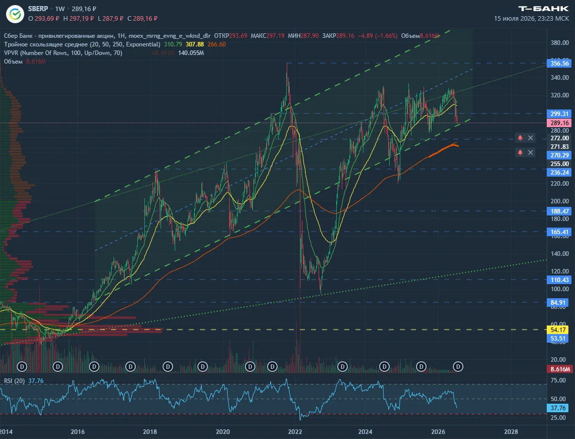The width and height of the screenshot is (575, 439).
Task: Click the 110.43 price level label
Action: coord(559,280)
